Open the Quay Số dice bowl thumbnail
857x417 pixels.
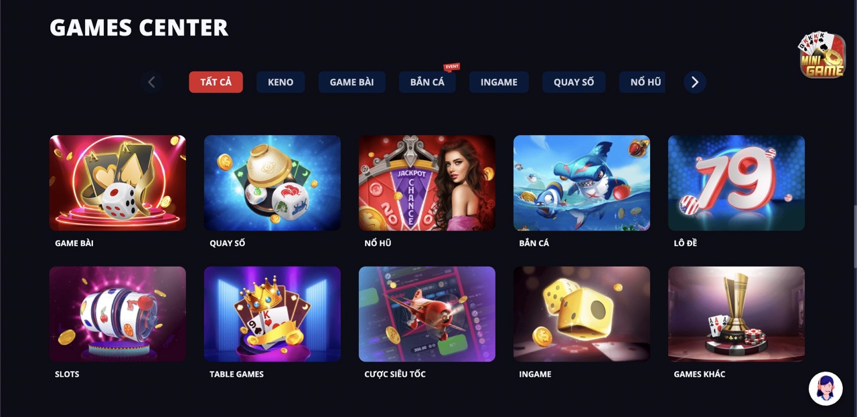(x=272, y=183)
